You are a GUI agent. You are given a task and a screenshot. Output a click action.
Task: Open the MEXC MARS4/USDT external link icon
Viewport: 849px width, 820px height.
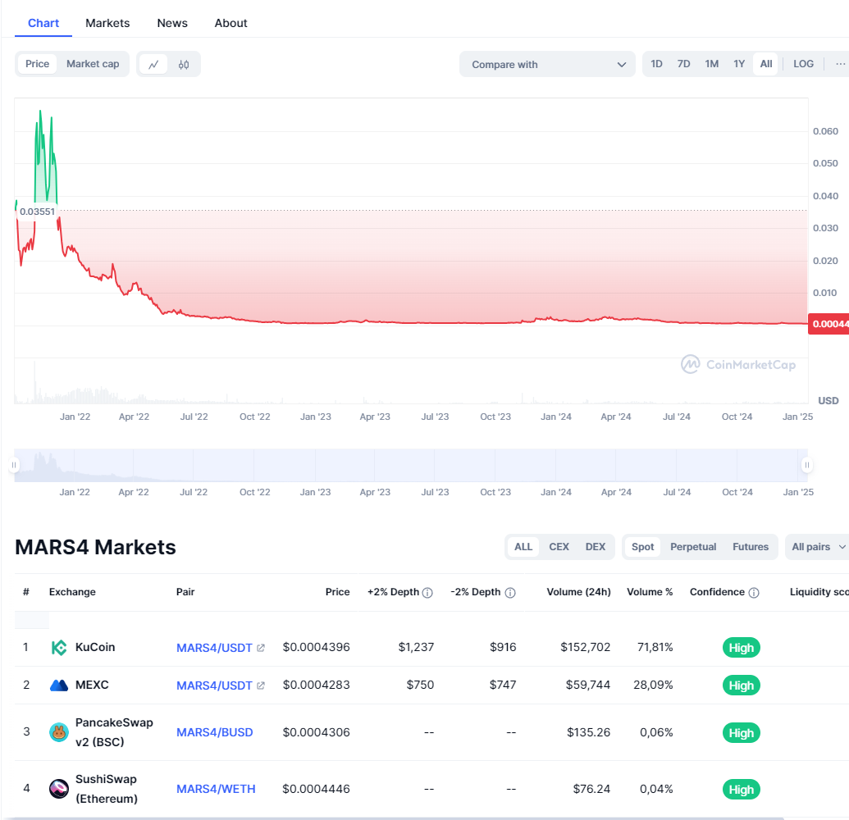260,686
